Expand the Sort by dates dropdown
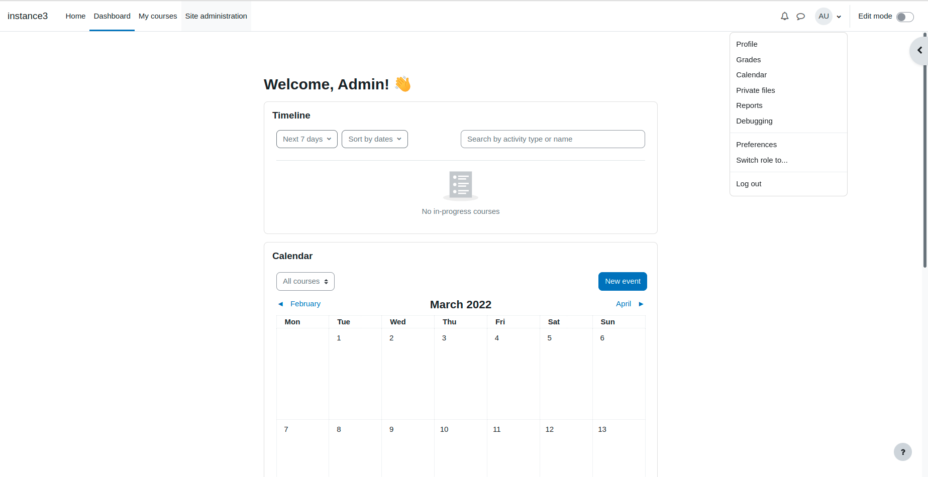 coord(375,139)
